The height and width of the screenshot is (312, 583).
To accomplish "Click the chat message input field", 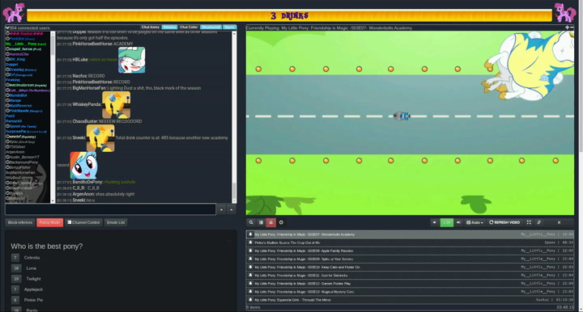I will [110, 209].
